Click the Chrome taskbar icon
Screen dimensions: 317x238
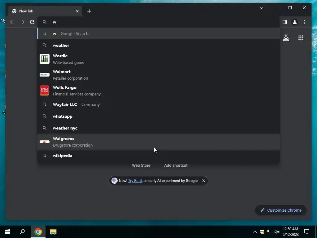click(38, 232)
